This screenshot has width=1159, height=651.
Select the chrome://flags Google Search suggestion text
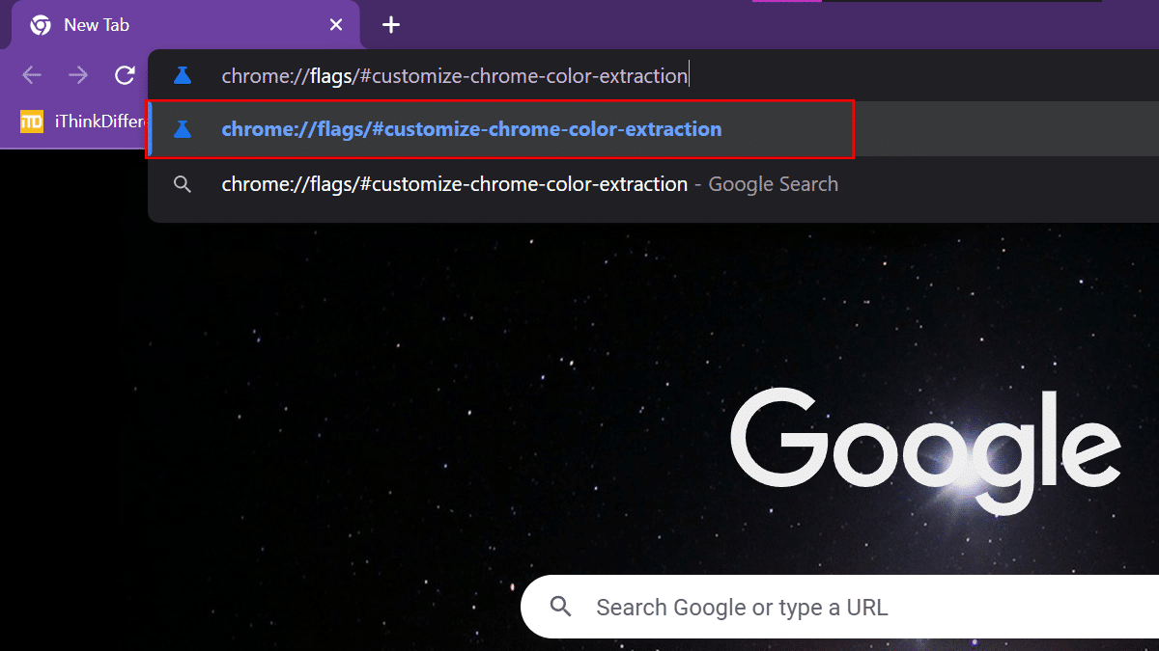click(454, 184)
